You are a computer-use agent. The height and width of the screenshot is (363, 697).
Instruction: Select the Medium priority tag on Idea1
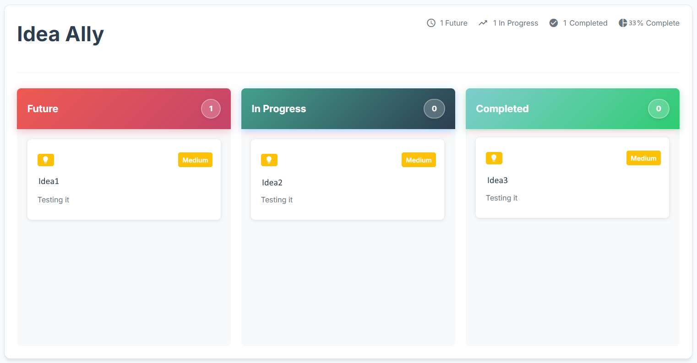[x=195, y=160]
